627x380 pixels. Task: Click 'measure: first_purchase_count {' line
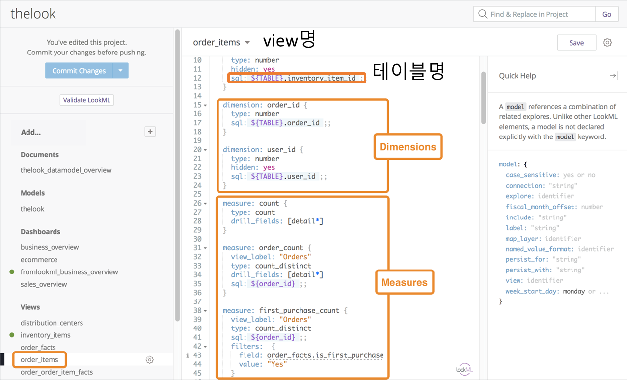285,310
